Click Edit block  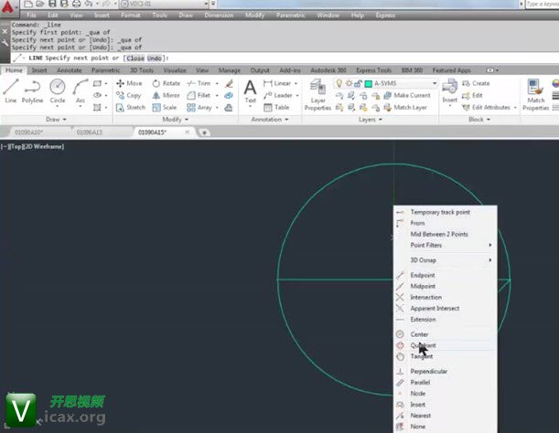(472, 95)
